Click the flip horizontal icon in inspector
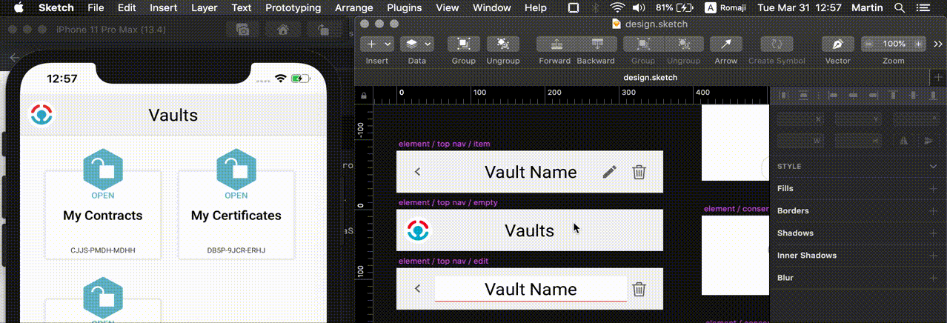The width and height of the screenshot is (947, 323). [904, 140]
